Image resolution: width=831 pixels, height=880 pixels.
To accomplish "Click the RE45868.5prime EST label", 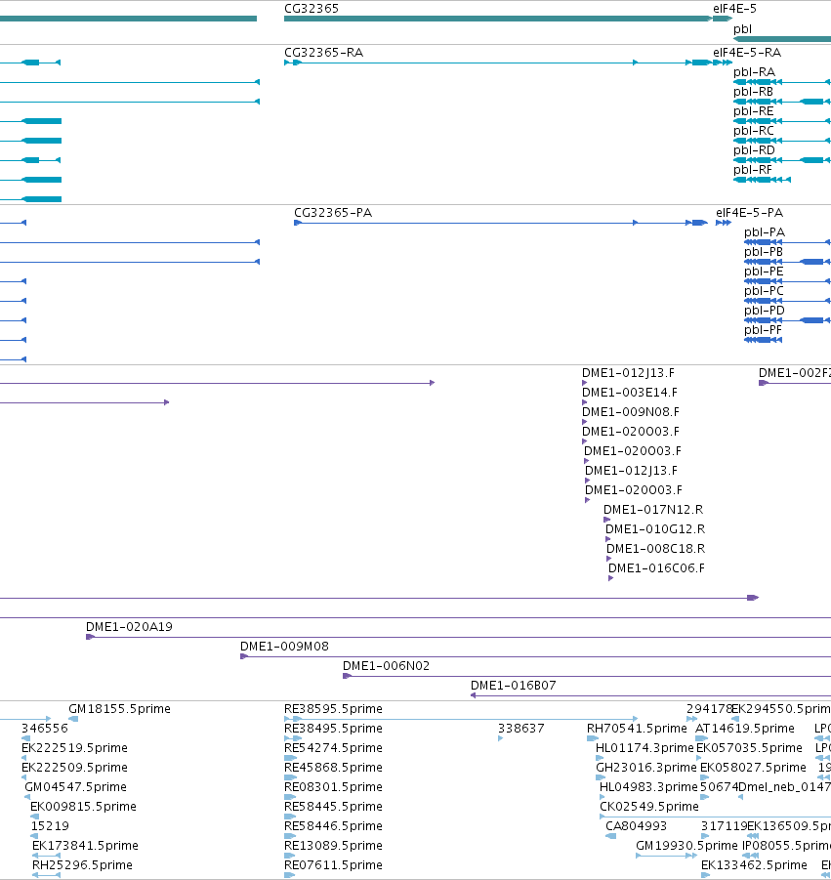I will [333, 768].
